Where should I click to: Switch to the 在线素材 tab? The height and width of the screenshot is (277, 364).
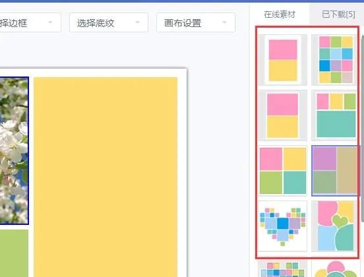pos(280,15)
